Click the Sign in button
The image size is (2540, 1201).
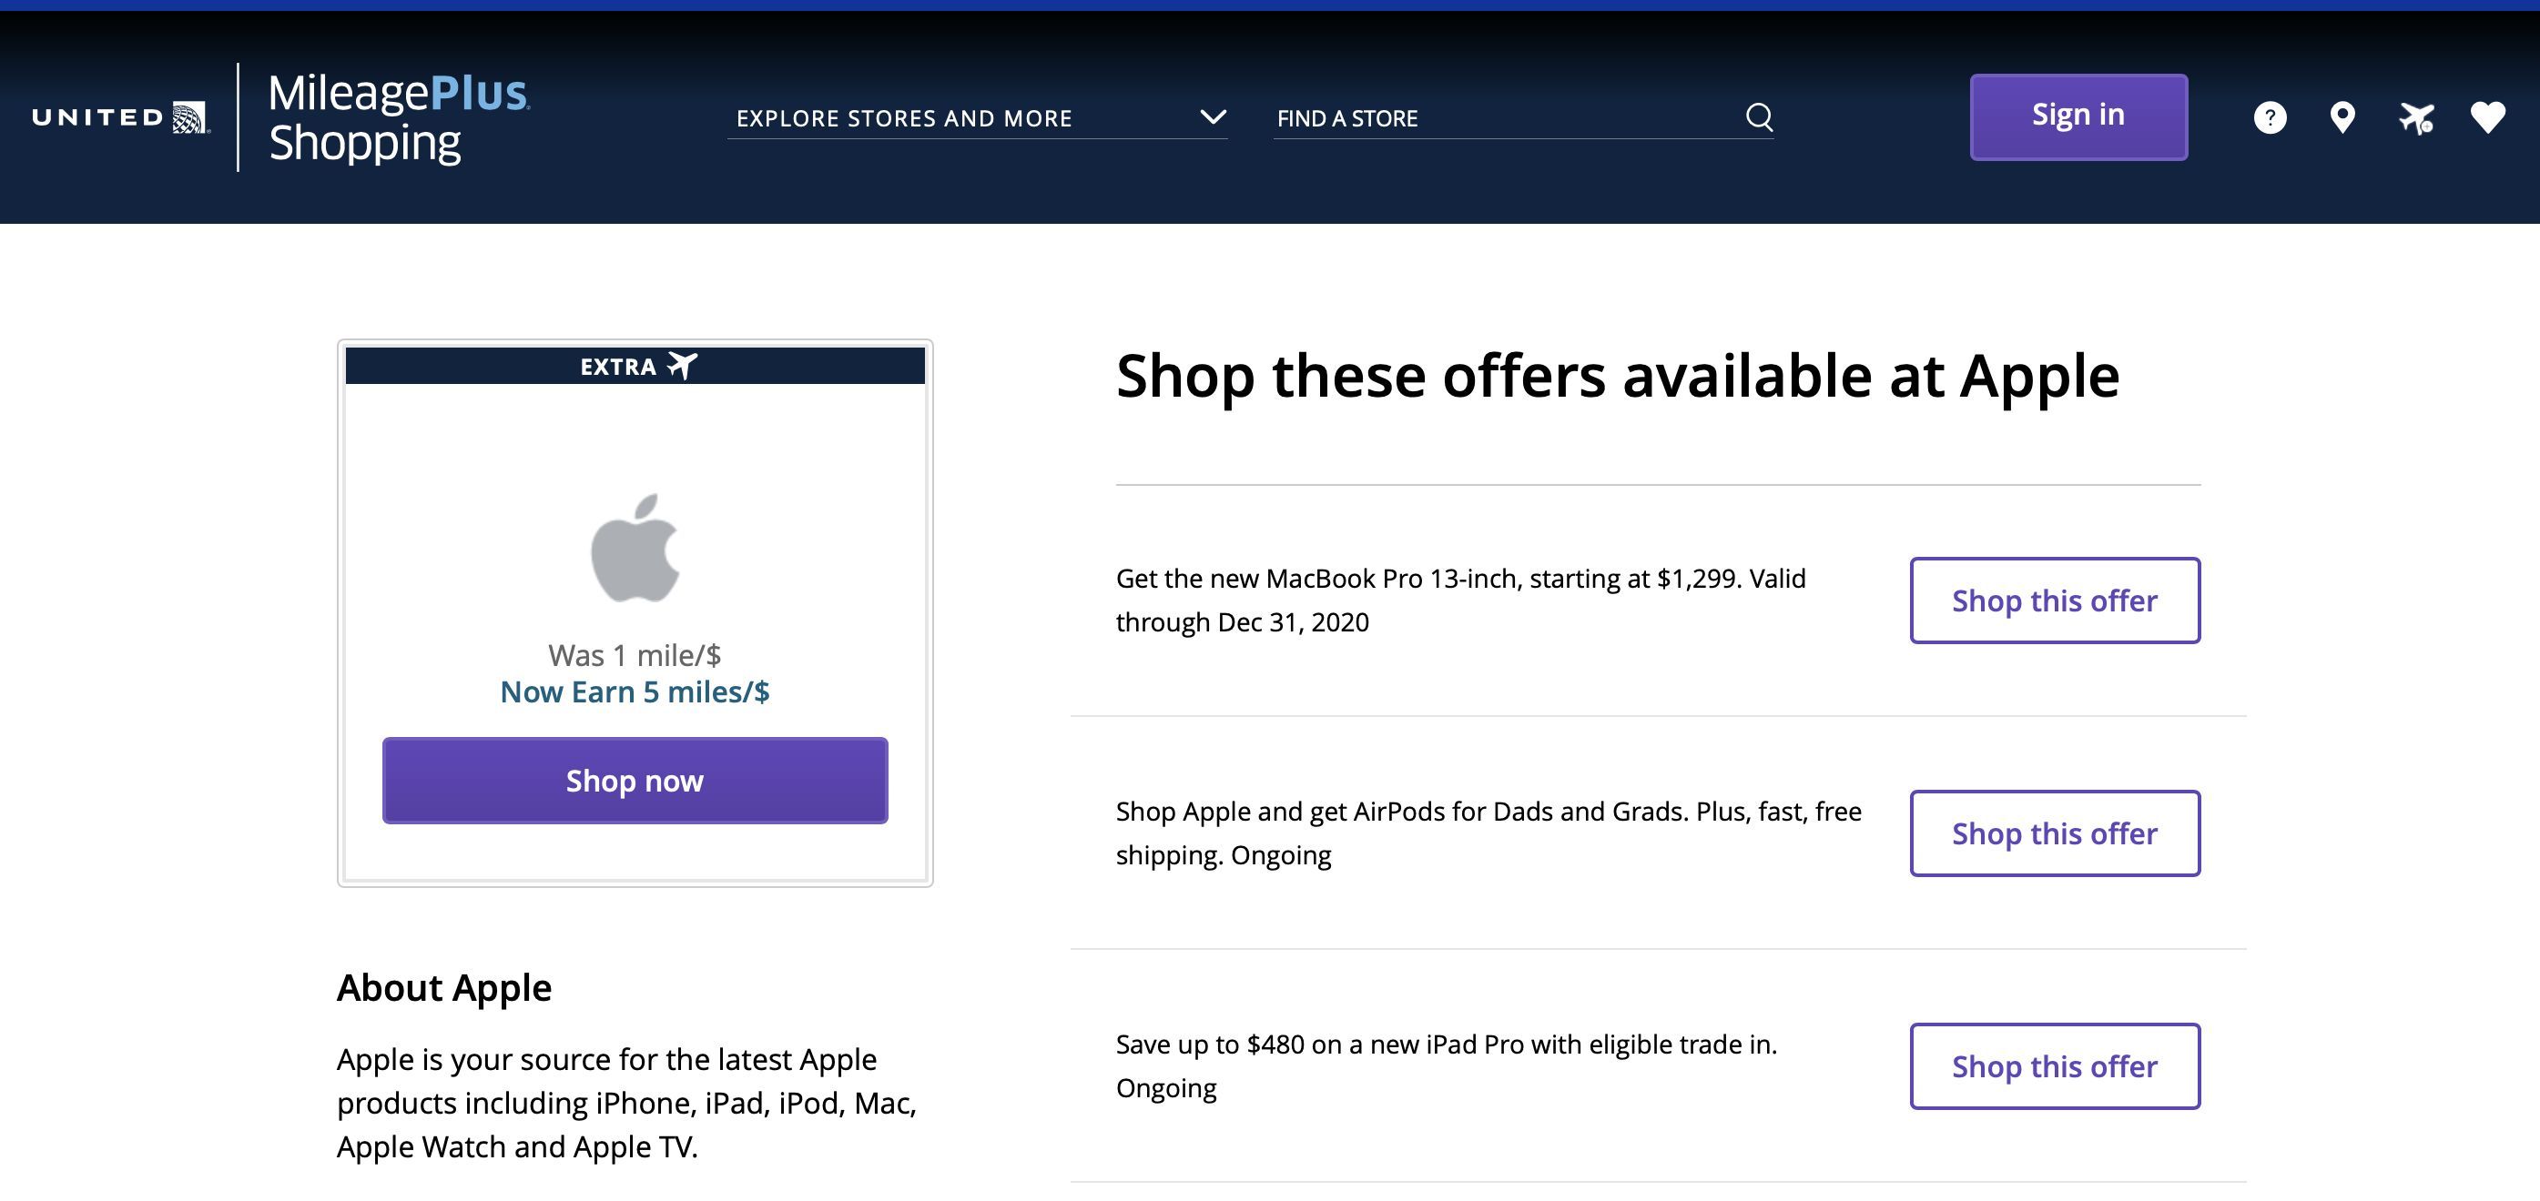(2078, 116)
